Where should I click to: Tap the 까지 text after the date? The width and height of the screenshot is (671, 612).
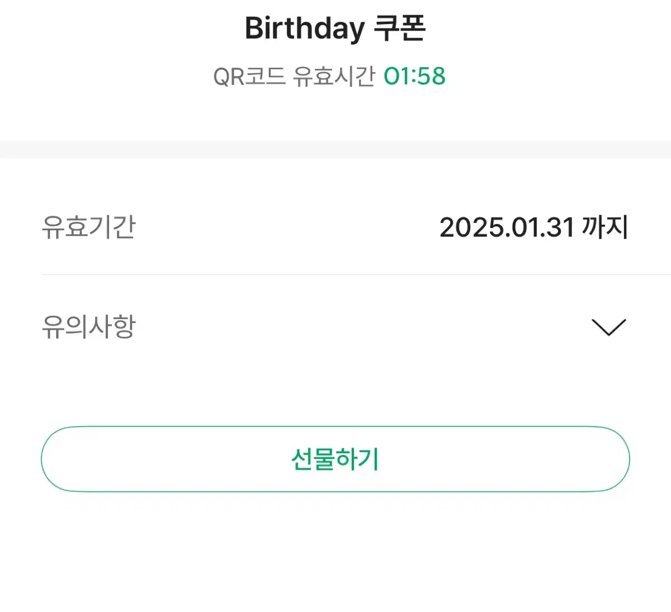[x=605, y=227]
